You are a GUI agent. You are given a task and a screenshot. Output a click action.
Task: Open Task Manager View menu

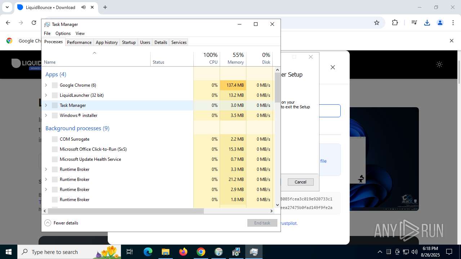point(80,33)
